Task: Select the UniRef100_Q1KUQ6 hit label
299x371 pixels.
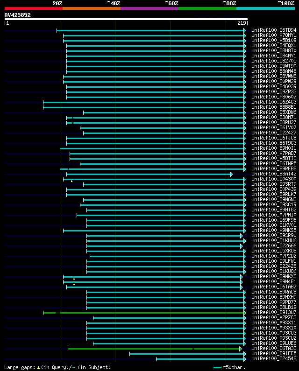Action: click(x=274, y=272)
